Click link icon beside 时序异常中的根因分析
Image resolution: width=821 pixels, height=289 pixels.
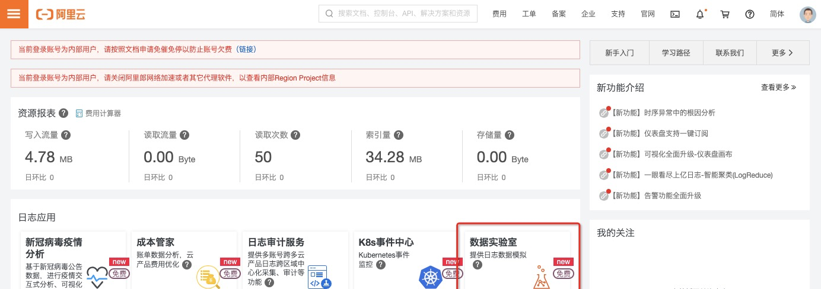coord(604,113)
